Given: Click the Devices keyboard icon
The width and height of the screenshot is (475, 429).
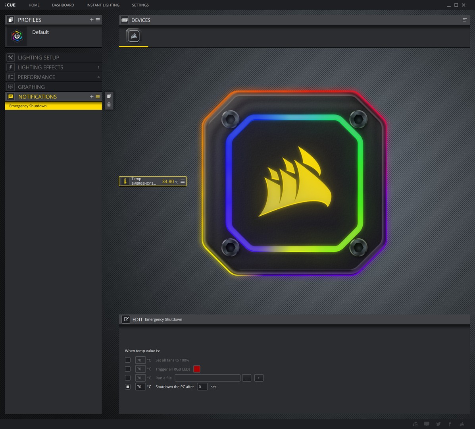Looking at the screenshot, I should click(125, 20).
